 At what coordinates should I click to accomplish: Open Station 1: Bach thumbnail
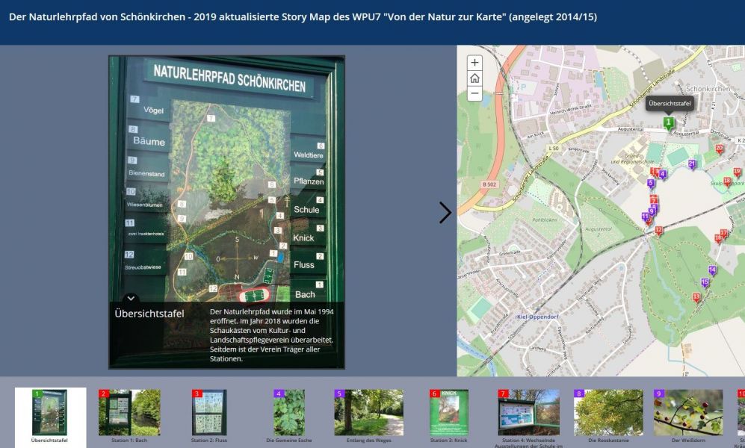click(x=129, y=413)
